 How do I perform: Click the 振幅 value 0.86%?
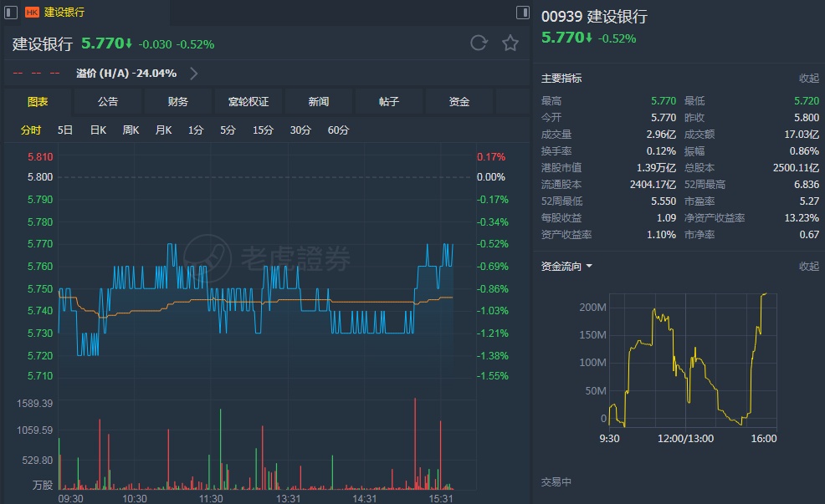(x=804, y=150)
